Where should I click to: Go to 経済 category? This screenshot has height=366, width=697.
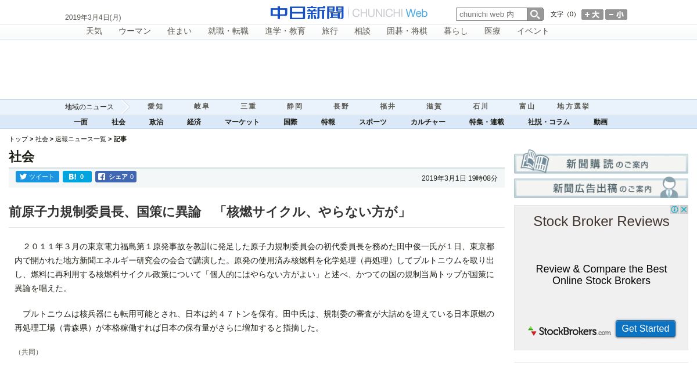pos(194,122)
